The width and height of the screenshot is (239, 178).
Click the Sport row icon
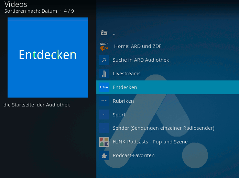[x=104, y=115]
